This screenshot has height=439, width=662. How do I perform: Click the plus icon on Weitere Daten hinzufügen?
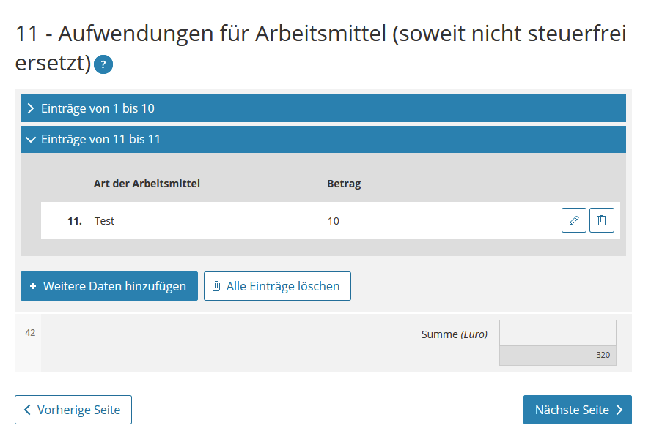tap(33, 286)
